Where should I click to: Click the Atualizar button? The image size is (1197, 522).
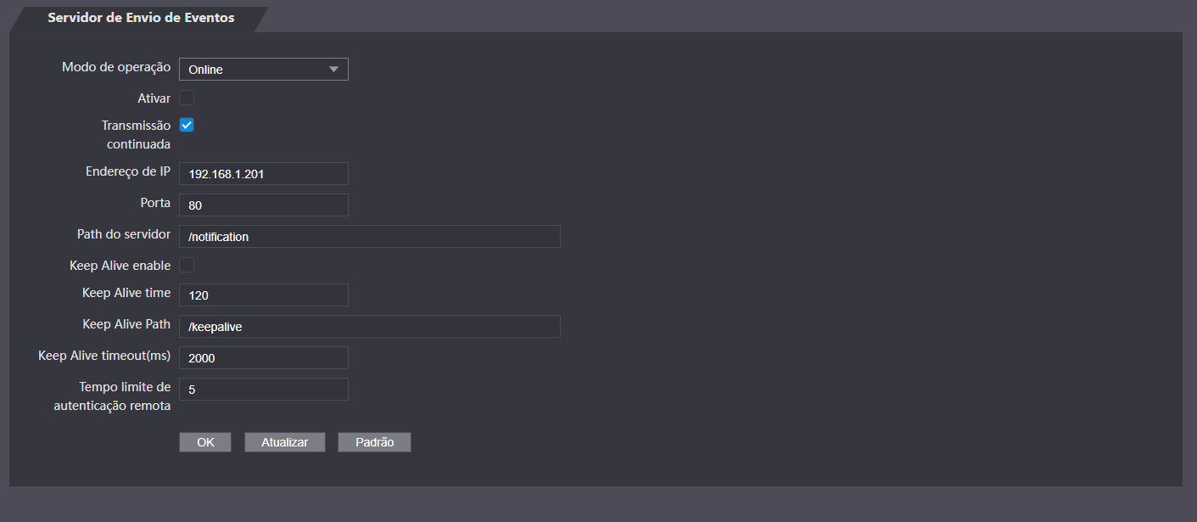[x=285, y=442]
